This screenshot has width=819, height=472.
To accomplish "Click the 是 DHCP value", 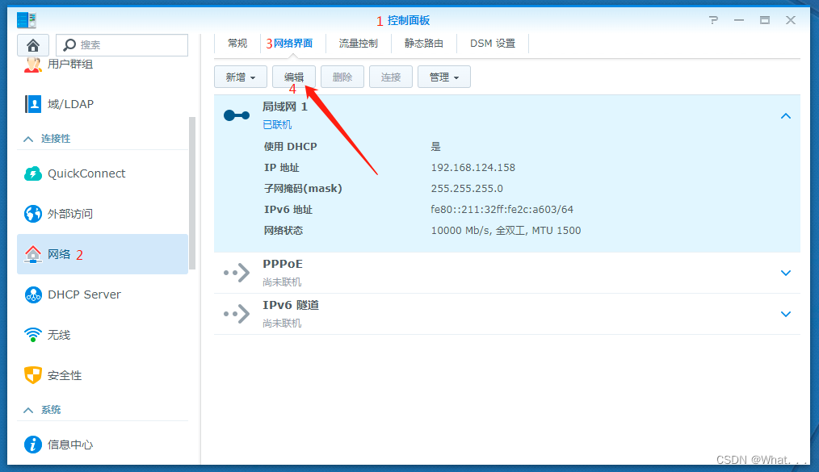I will click(x=435, y=147).
